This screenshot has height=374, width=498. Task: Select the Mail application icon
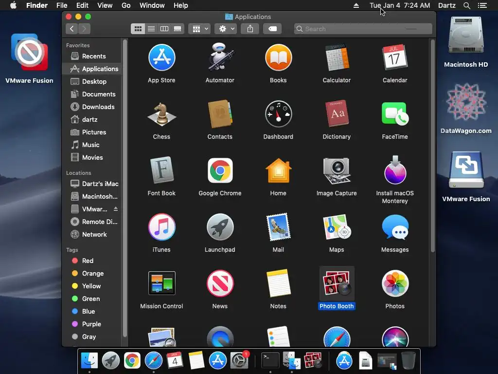pos(278,227)
